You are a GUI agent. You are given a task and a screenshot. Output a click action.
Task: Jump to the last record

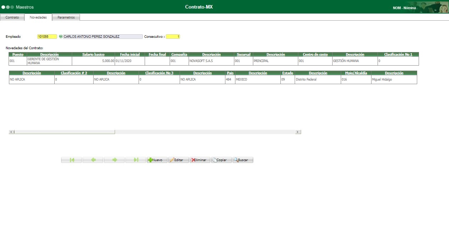pos(136,160)
